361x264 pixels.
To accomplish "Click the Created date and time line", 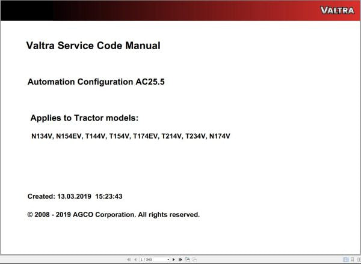I will click(75, 196).
